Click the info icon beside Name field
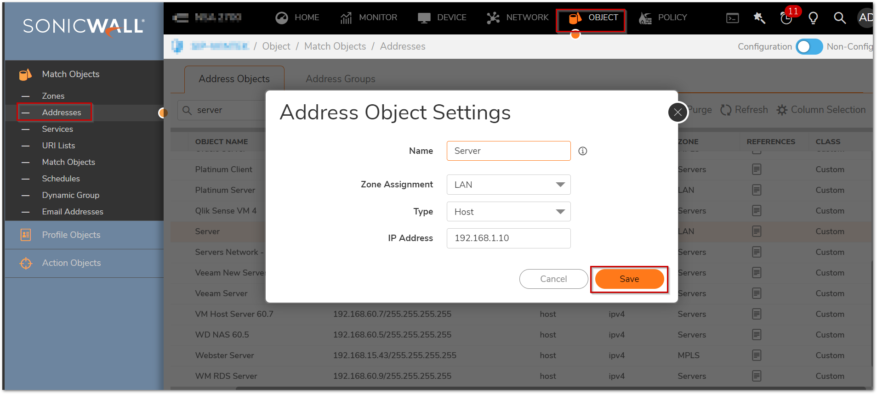This screenshot has height=394, width=877. [583, 151]
